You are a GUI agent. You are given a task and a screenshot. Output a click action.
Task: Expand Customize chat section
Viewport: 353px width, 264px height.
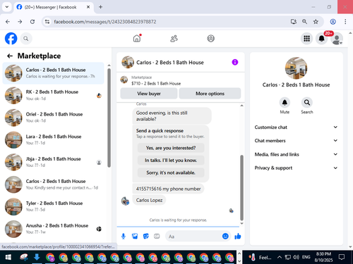[x=296, y=127]
